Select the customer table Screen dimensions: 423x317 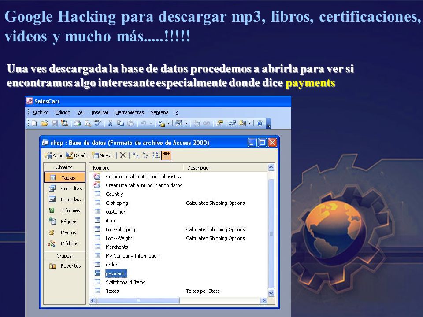[115, 212]
